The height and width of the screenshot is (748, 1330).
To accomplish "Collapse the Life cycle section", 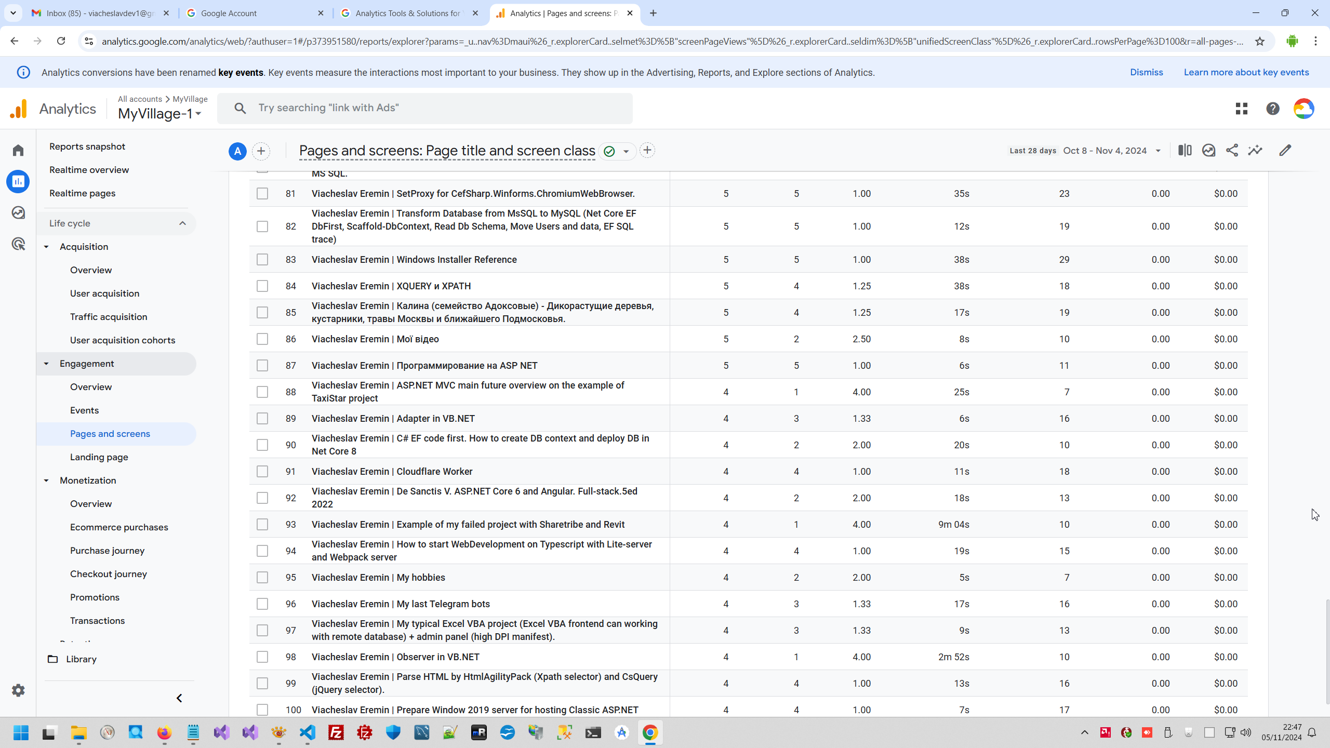I will pyautogui.click(x=182, y=223).
